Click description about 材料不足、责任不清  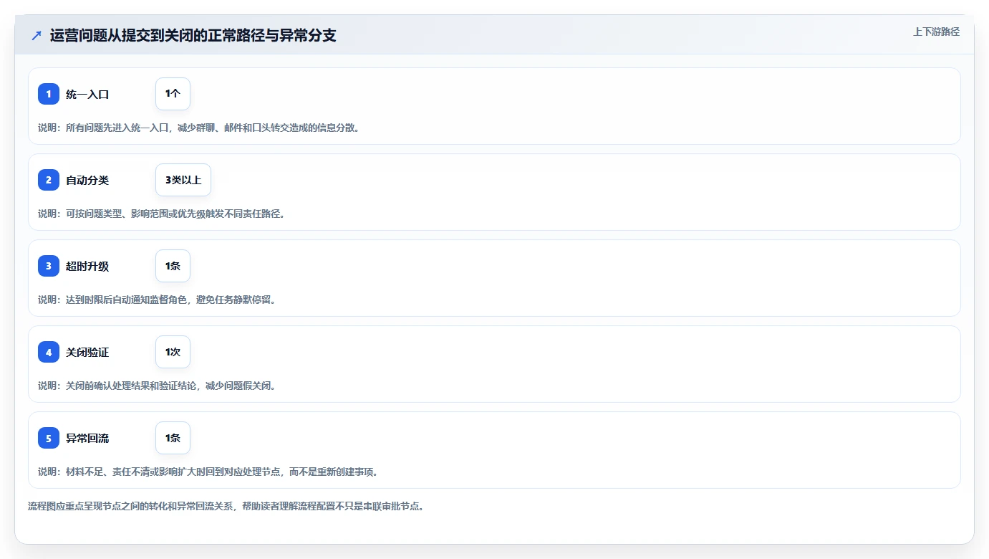[208, 472]
